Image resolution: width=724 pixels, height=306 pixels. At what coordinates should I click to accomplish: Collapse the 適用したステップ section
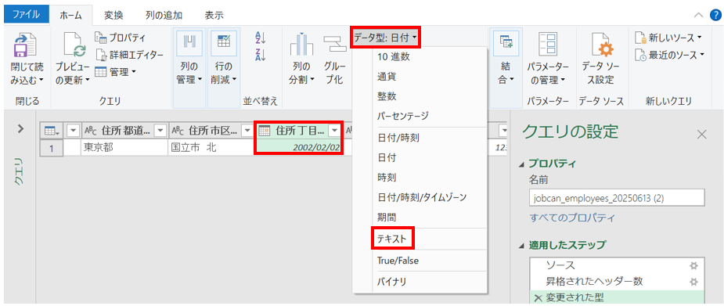point(522,245)
